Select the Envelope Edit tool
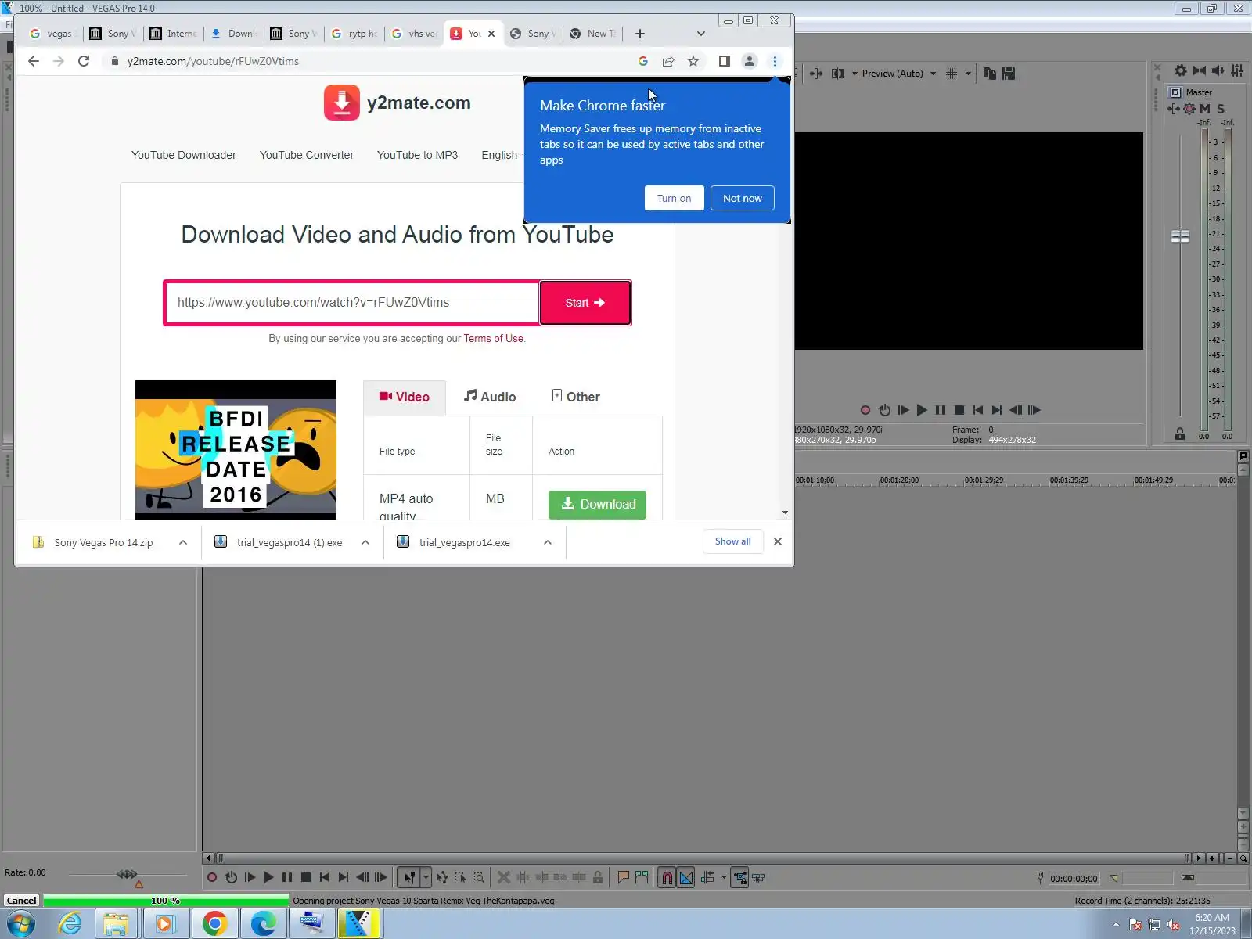The width and height of the screenshot is (1252, 939). (442, 878)
